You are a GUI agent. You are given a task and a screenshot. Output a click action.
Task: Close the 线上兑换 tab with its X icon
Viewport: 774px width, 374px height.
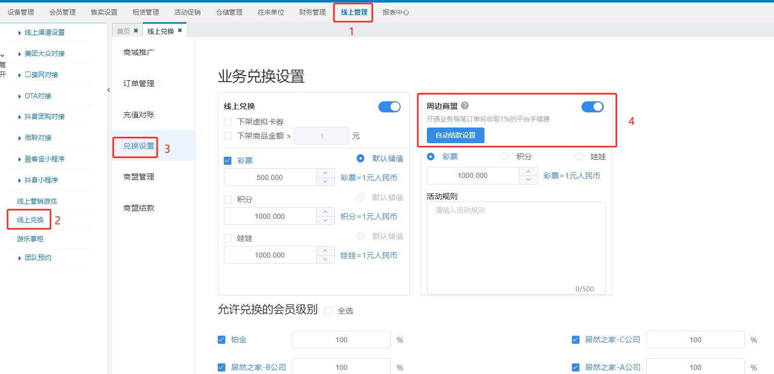coord(180,31)
